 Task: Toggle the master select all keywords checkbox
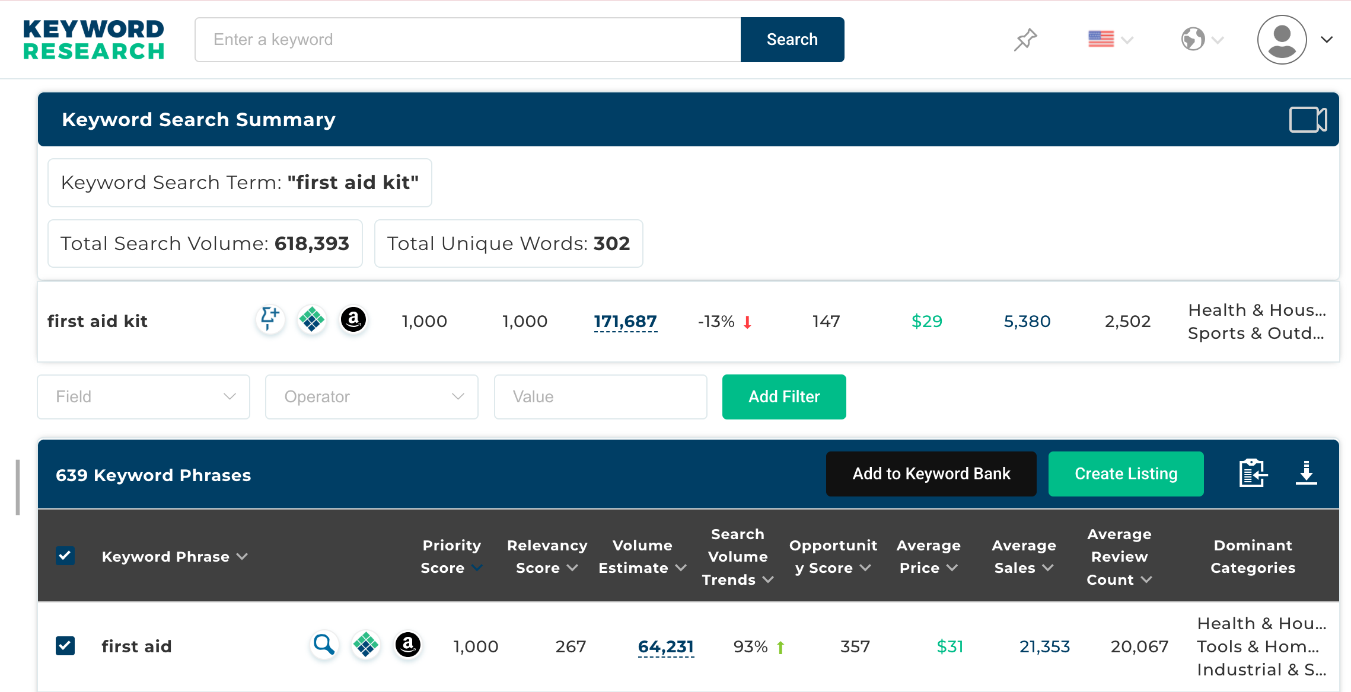[65, 555]
